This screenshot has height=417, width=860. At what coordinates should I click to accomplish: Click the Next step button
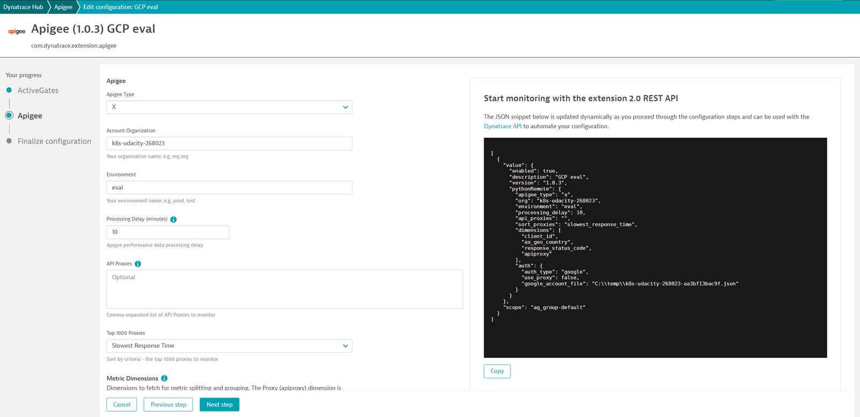click(219, 405)
